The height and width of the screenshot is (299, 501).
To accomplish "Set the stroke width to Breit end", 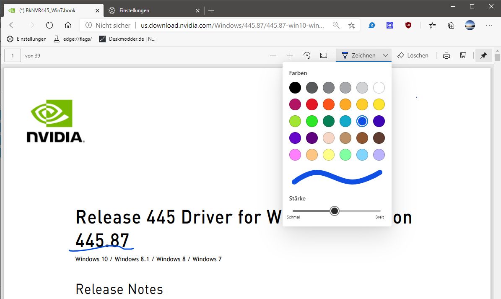I will pyautogui.click(x=379, y=211).
